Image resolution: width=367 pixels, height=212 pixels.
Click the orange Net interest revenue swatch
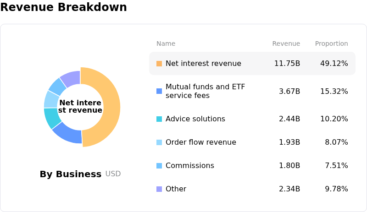(159, 64)
